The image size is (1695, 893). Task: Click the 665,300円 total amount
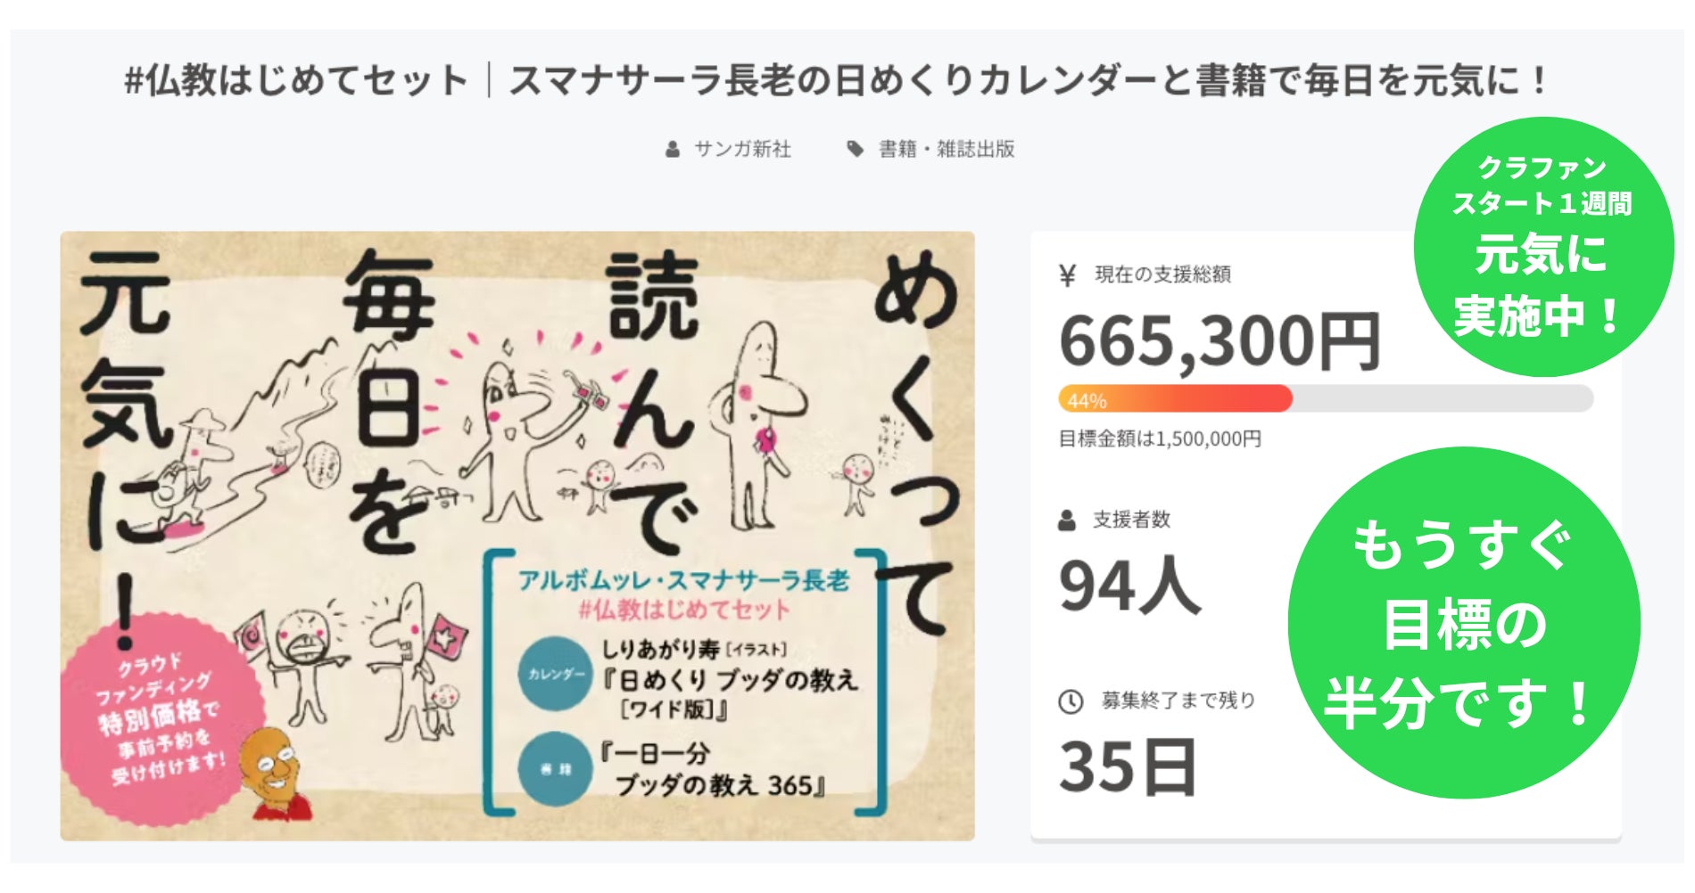pos(1219,341)
